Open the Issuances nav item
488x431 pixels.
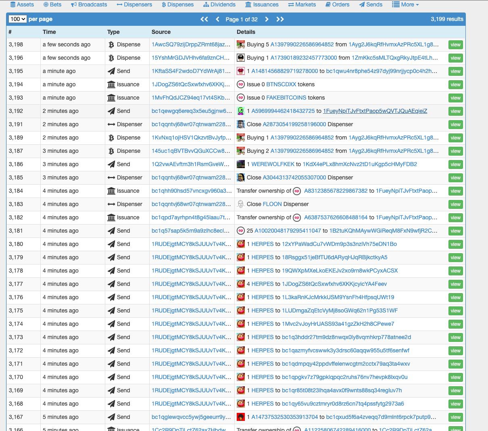tap(262, 4)
